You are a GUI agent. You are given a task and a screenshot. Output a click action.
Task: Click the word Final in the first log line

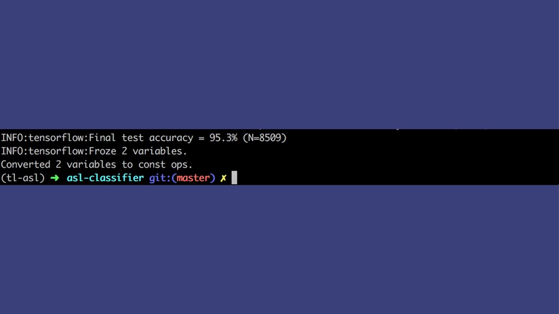[102, 138]
